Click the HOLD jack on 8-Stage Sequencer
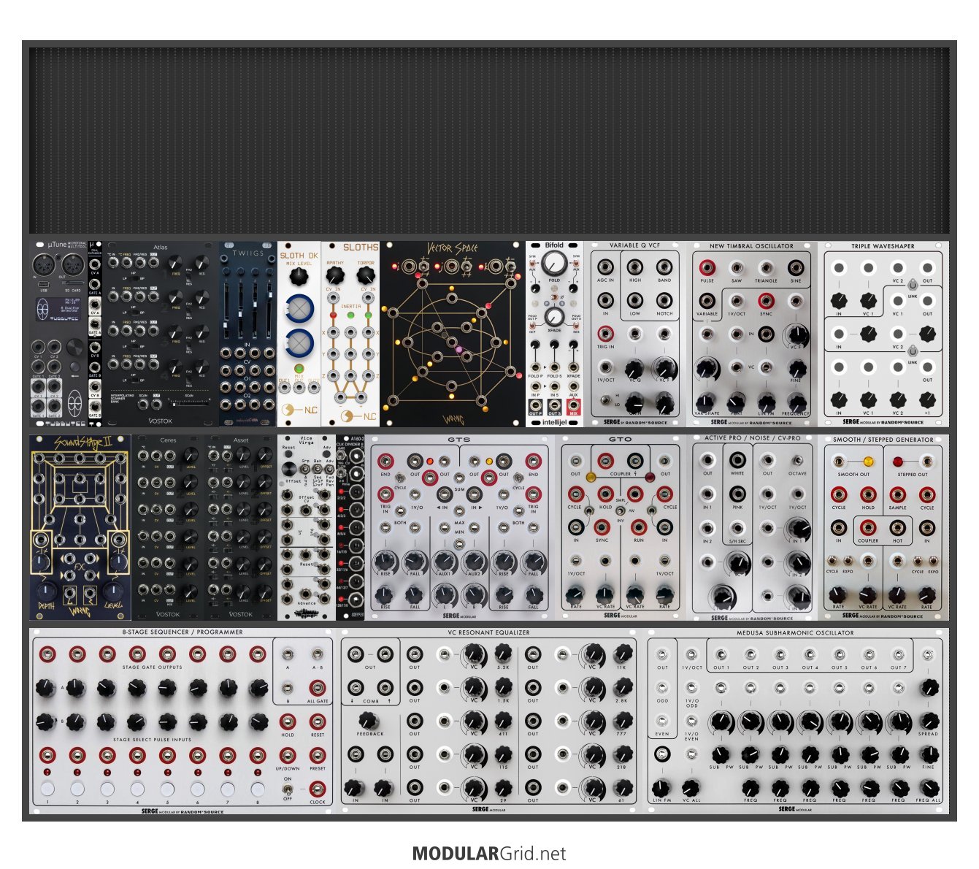This screenshot has height=869, width=979. [x=288, y=721]
